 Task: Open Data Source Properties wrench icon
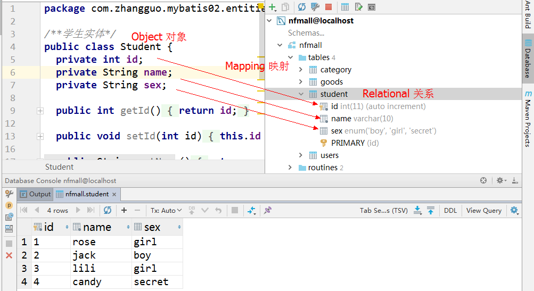pyautogui.click(x=315, y=7)
